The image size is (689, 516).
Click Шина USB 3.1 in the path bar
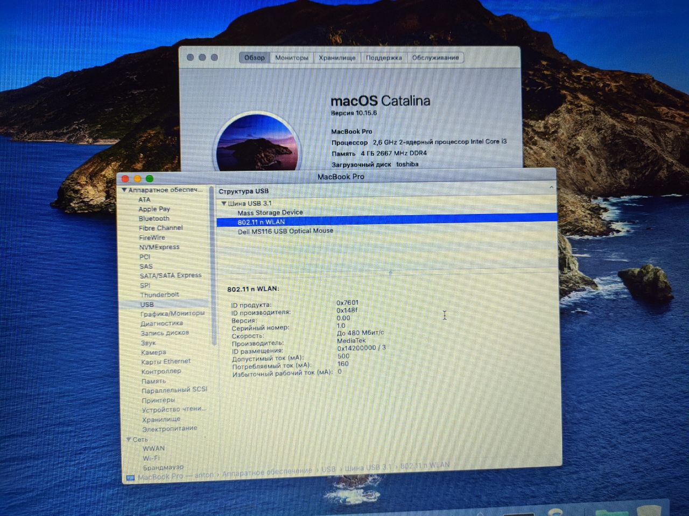point(369,468)
